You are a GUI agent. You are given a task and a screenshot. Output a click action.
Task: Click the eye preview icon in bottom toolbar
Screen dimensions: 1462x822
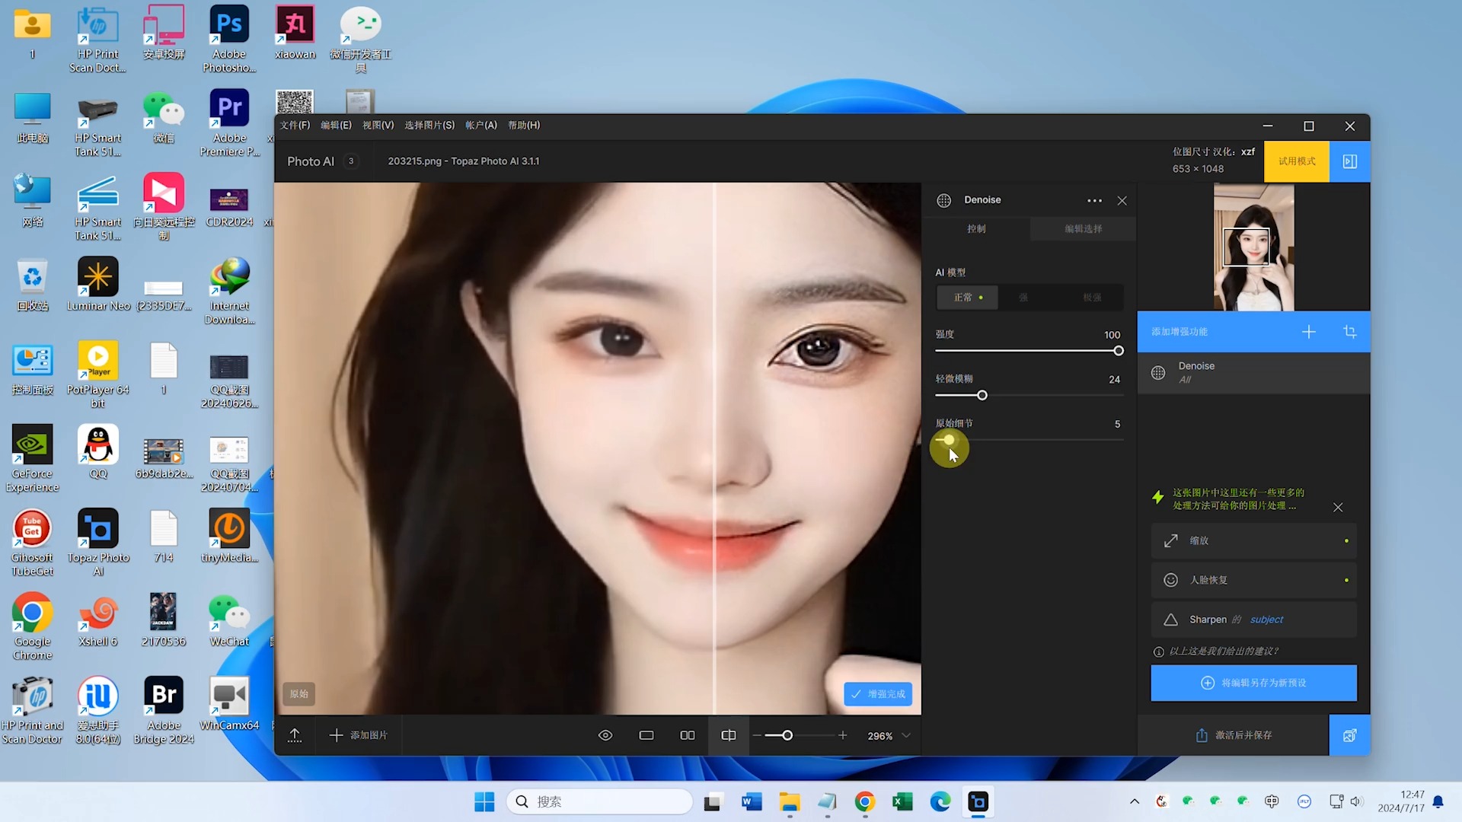[605, 735]
